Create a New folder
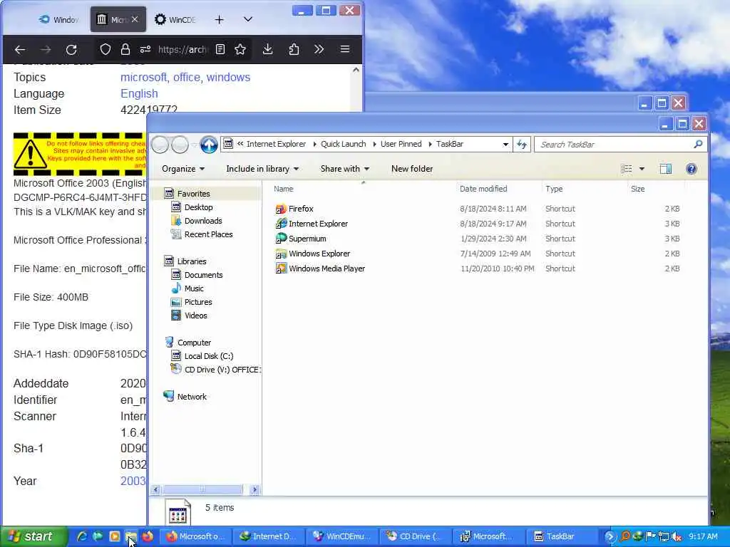The image size is (730, 547). pos(412,169)
